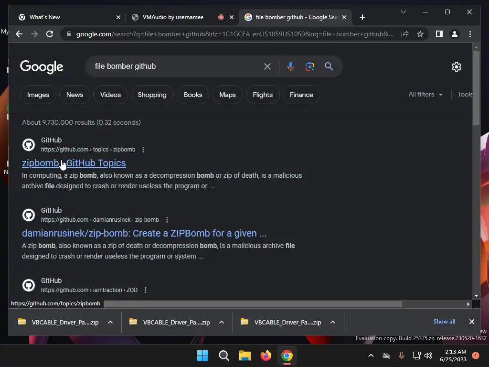Click Chrome icon on taskbar
The image size is (489, 367).
point(287,356)
